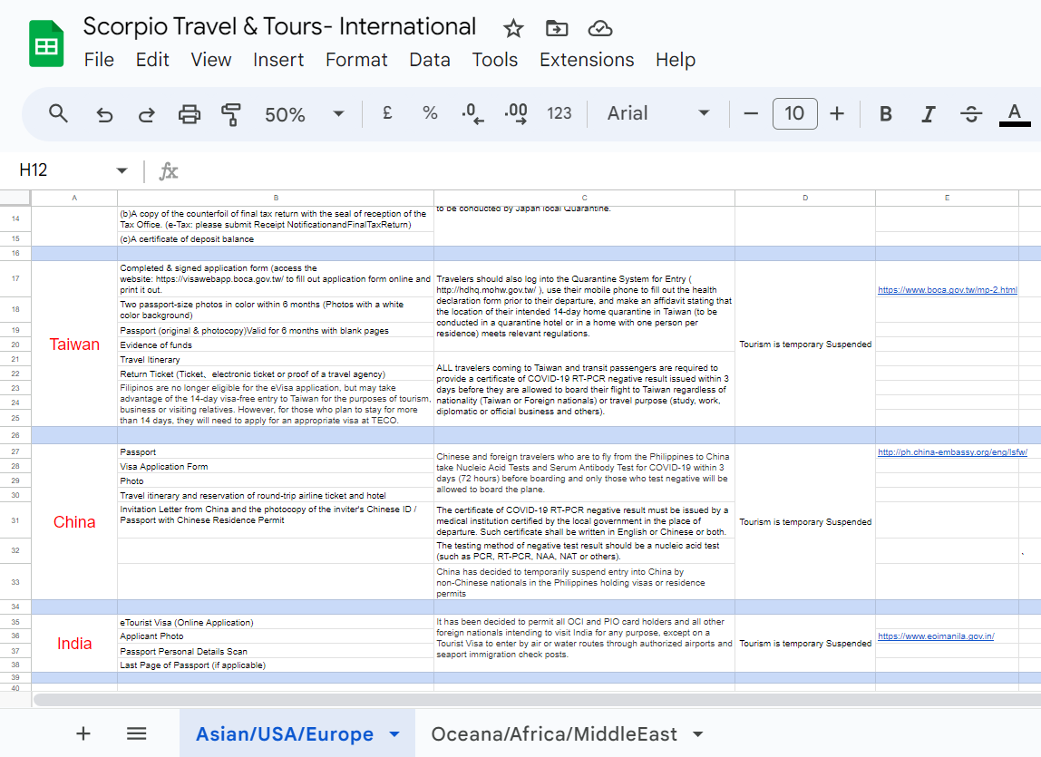Select the Asian/USA/Europe sheet tab
The height and width of the screenshot is (757, 1041).
point(284,733)
